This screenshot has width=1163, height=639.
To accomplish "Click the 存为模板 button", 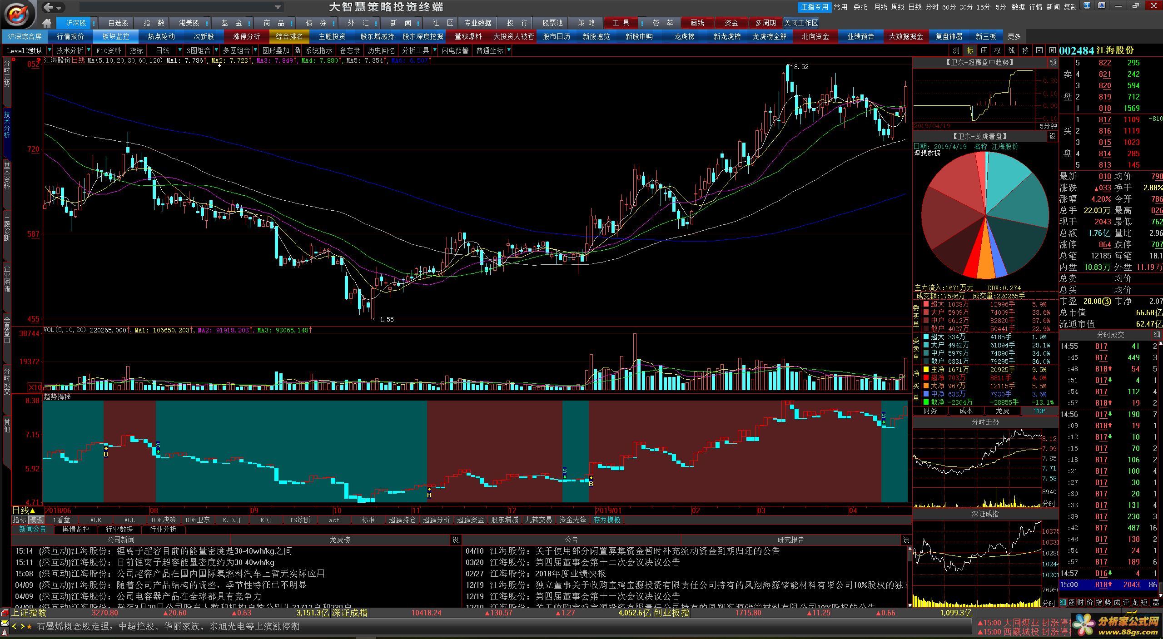I will [607, 520].
